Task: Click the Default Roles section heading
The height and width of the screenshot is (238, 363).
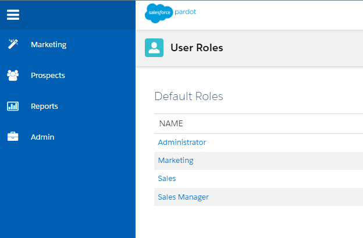Action: 188,97
